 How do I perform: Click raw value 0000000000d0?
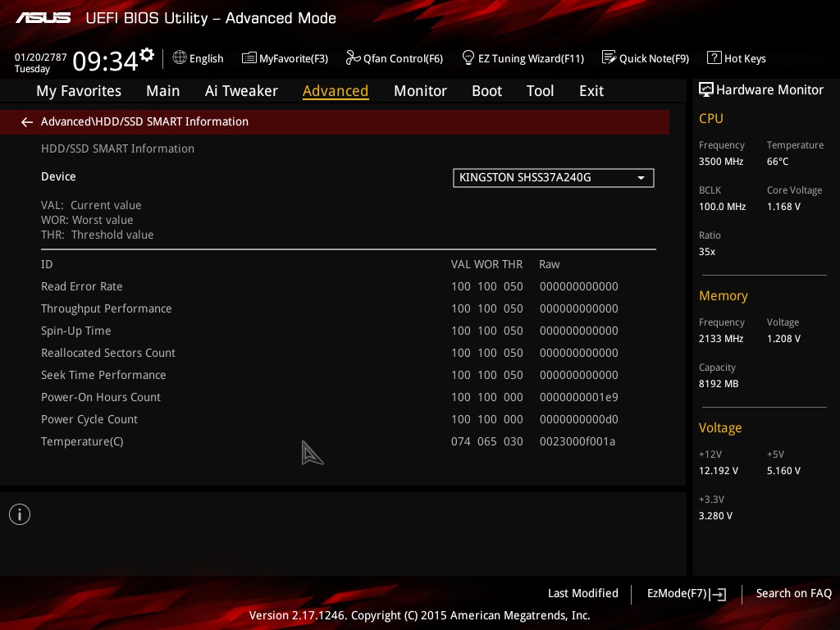578,419
